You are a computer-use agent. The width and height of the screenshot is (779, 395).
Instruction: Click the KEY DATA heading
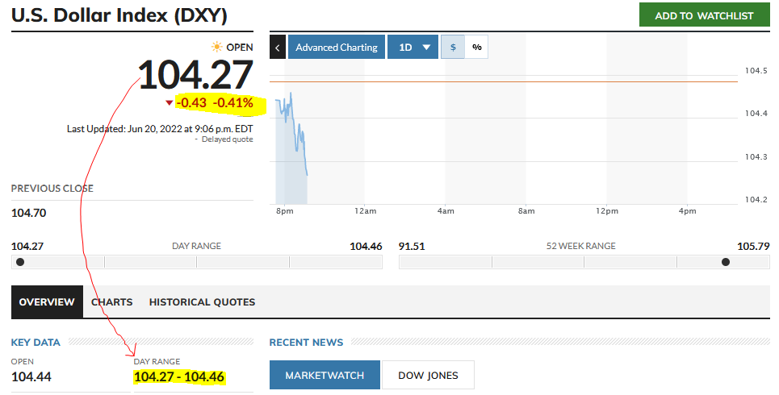click(36, 343)
